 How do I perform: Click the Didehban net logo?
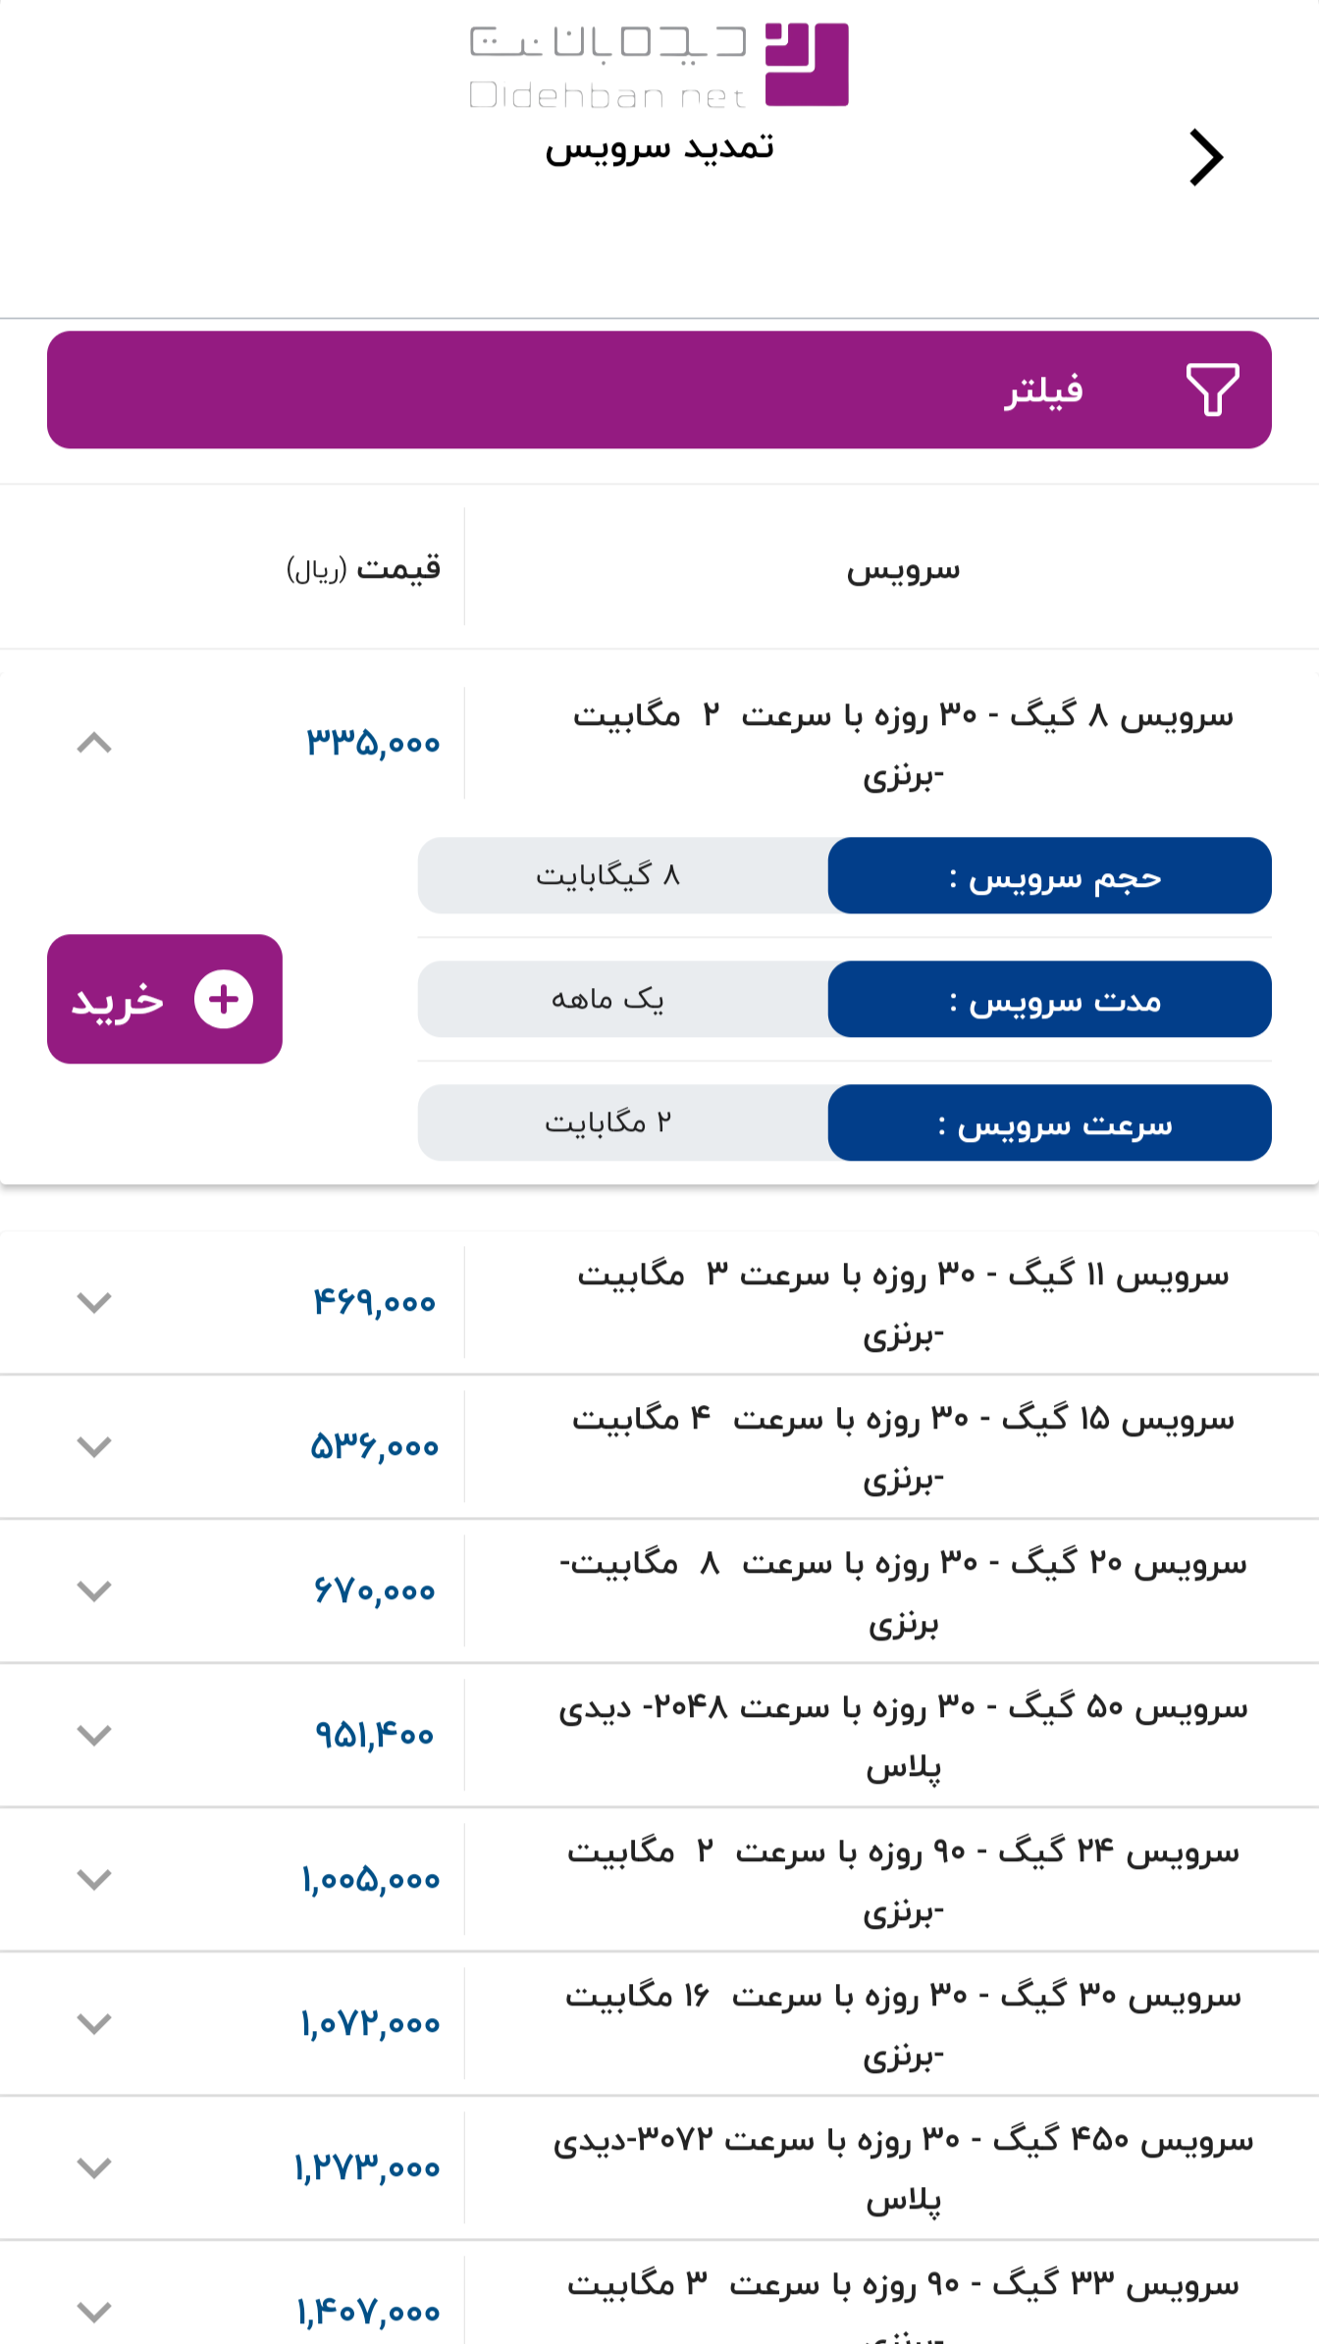[659, 65]
